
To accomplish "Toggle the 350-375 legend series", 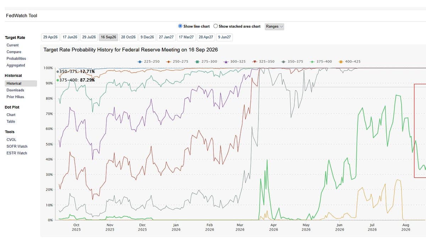I will tap(292, 62).
